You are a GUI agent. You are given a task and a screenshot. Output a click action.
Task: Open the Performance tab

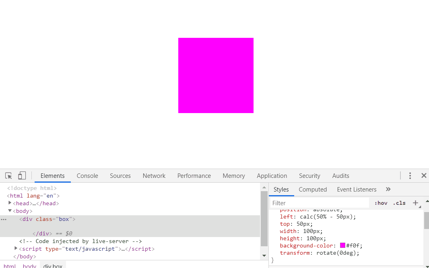point(194,175)
